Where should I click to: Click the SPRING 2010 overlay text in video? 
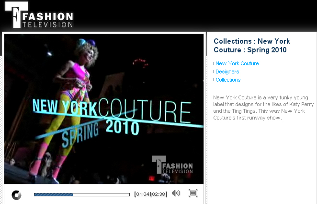click(100, 131)
